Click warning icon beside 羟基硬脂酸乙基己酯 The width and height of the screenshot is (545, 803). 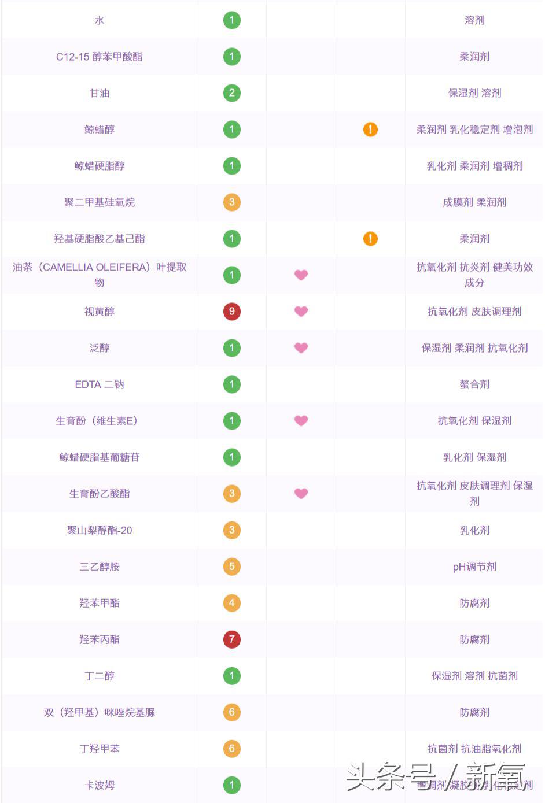coord(370,239)
